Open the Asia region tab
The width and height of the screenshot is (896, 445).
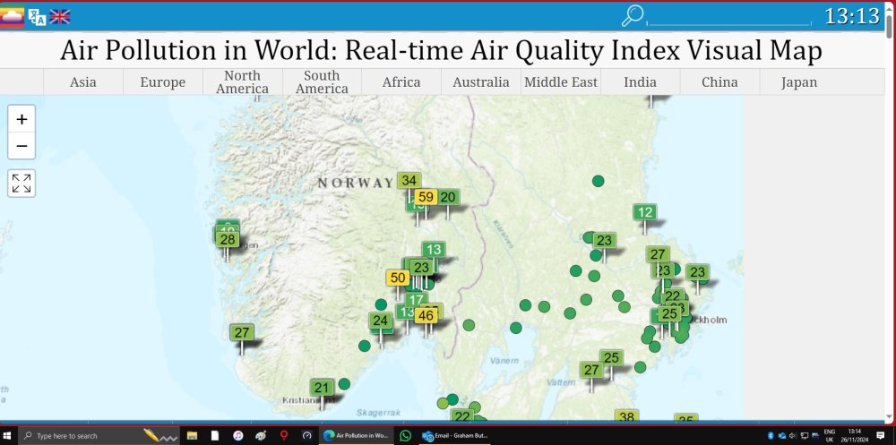point(82,81)
